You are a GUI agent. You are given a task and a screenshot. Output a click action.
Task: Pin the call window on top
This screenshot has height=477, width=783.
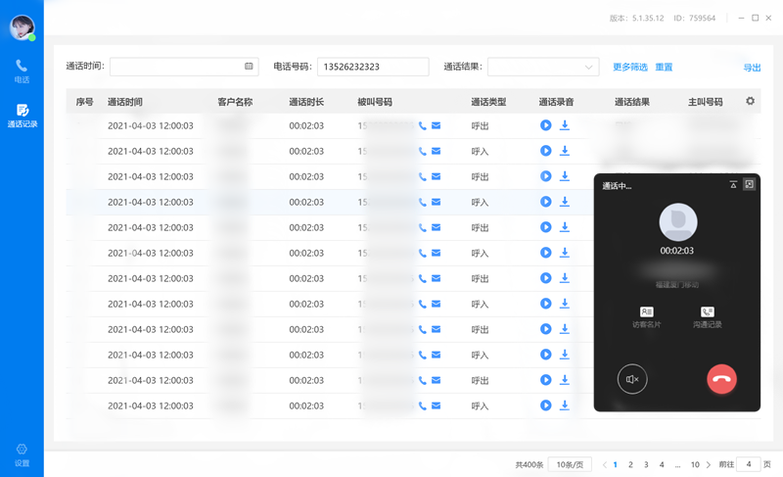[733, 184]
